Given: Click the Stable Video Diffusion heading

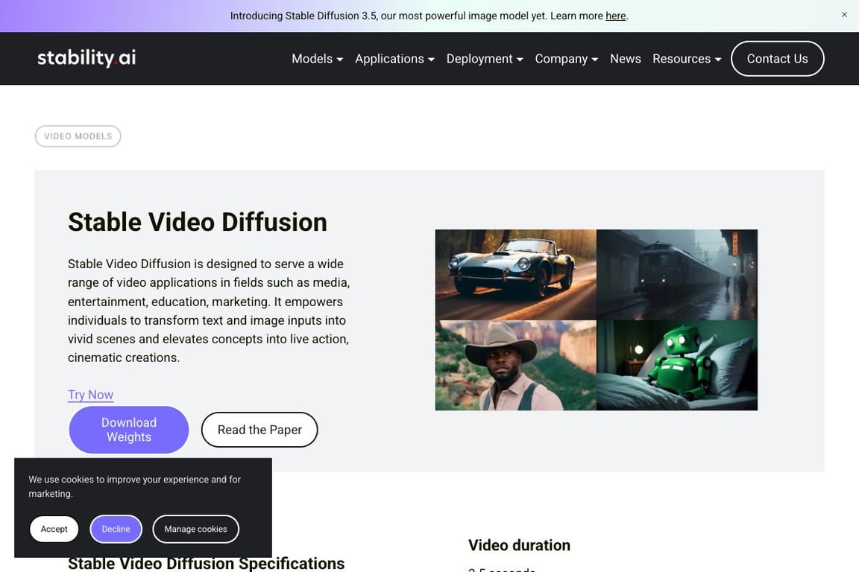Looking at the screenshot, I should [x=197, y=222].
